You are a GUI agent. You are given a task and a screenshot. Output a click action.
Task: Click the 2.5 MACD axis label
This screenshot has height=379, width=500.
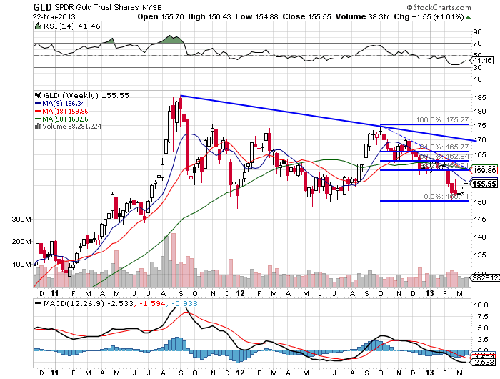pyautogui.click(x=483, y=339)
